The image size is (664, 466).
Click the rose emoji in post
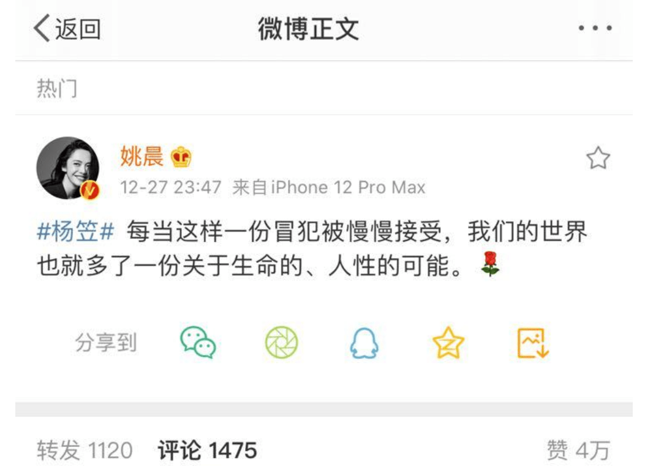(490, 264)
